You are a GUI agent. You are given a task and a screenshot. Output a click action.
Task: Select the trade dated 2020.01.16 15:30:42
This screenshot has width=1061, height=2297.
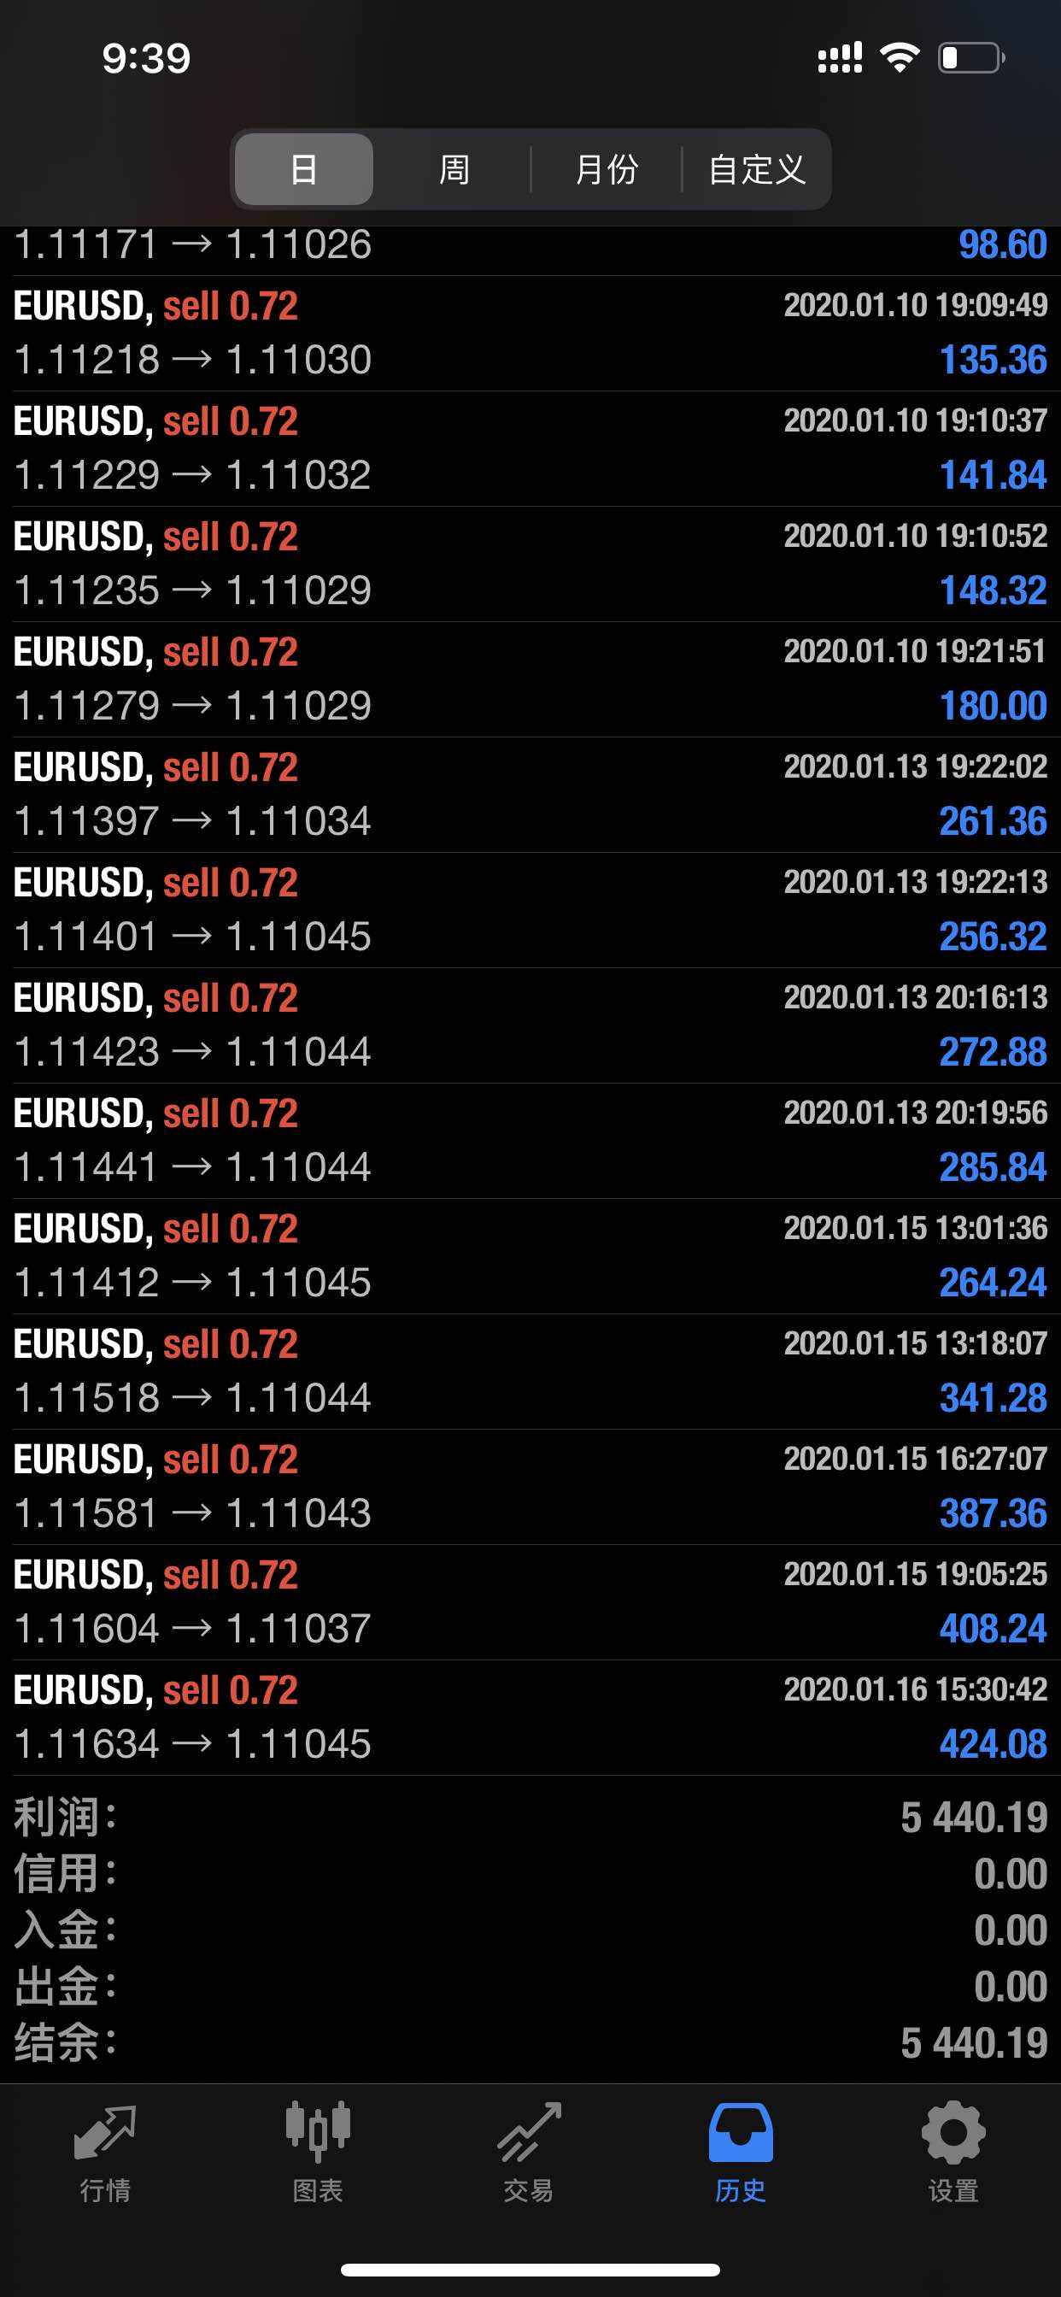pyautogui.click(x=915, y=1689)
